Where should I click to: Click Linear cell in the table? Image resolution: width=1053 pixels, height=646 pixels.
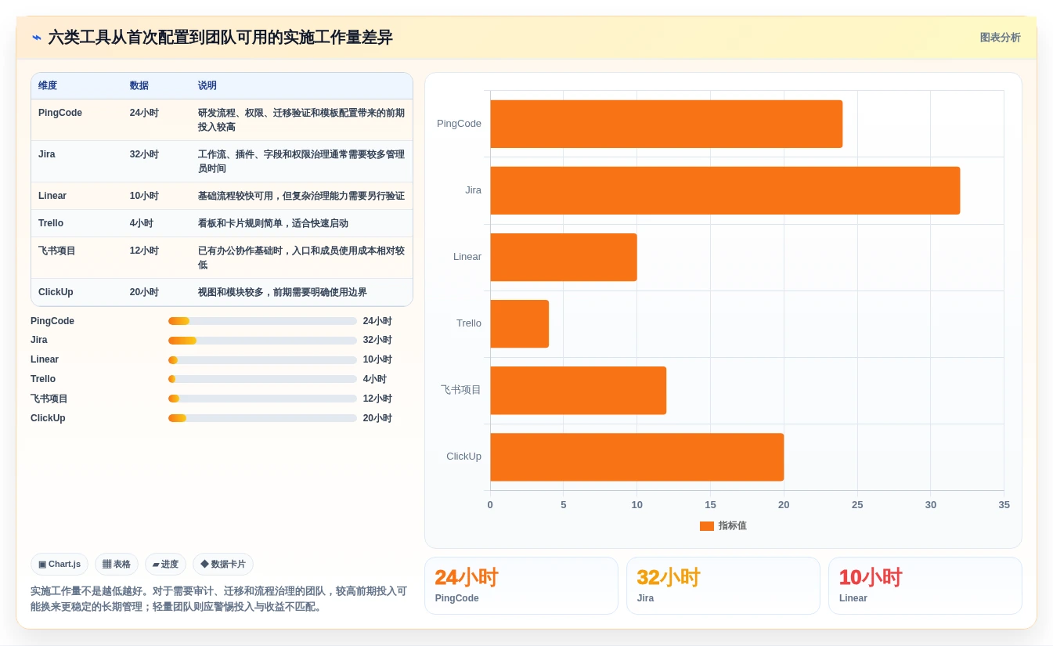[x=52, y=196]
